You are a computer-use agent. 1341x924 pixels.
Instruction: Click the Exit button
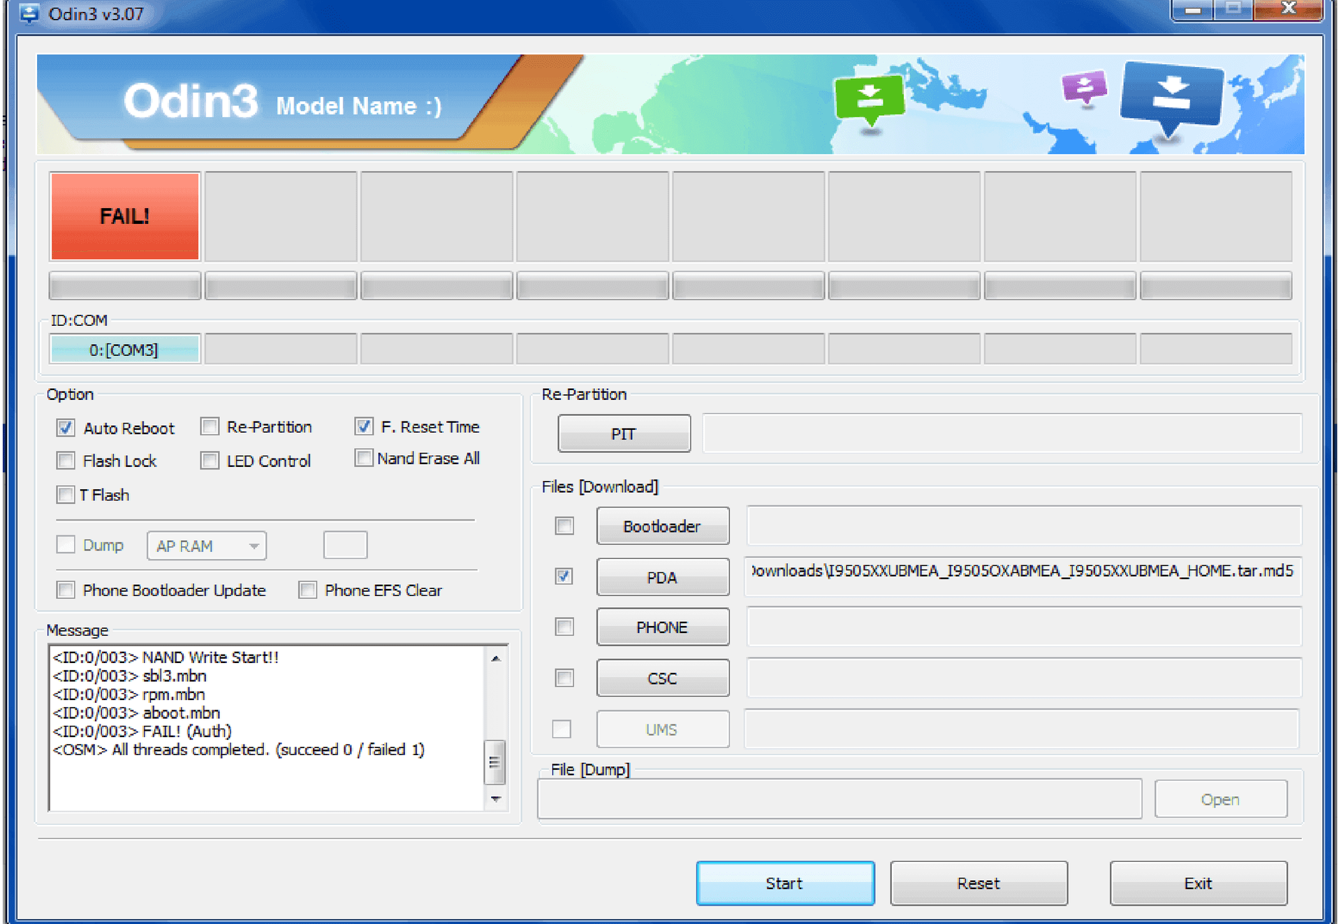(x=1199, y=883)
